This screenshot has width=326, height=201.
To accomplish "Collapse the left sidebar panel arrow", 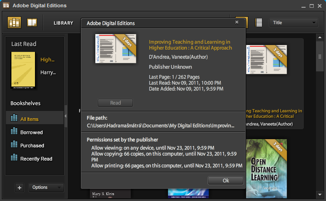I will click(x=65, y=116).
